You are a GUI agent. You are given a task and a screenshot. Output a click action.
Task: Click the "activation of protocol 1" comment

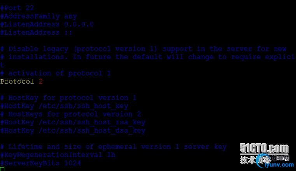56,73
